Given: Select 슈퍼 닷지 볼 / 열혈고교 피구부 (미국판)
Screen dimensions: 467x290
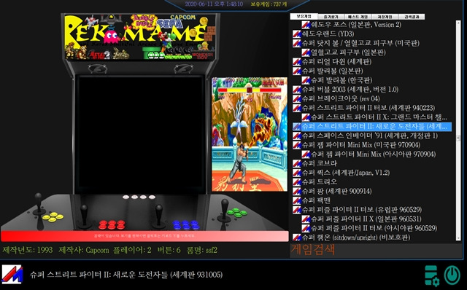Looking at the screenshot, I should [360, 43].
